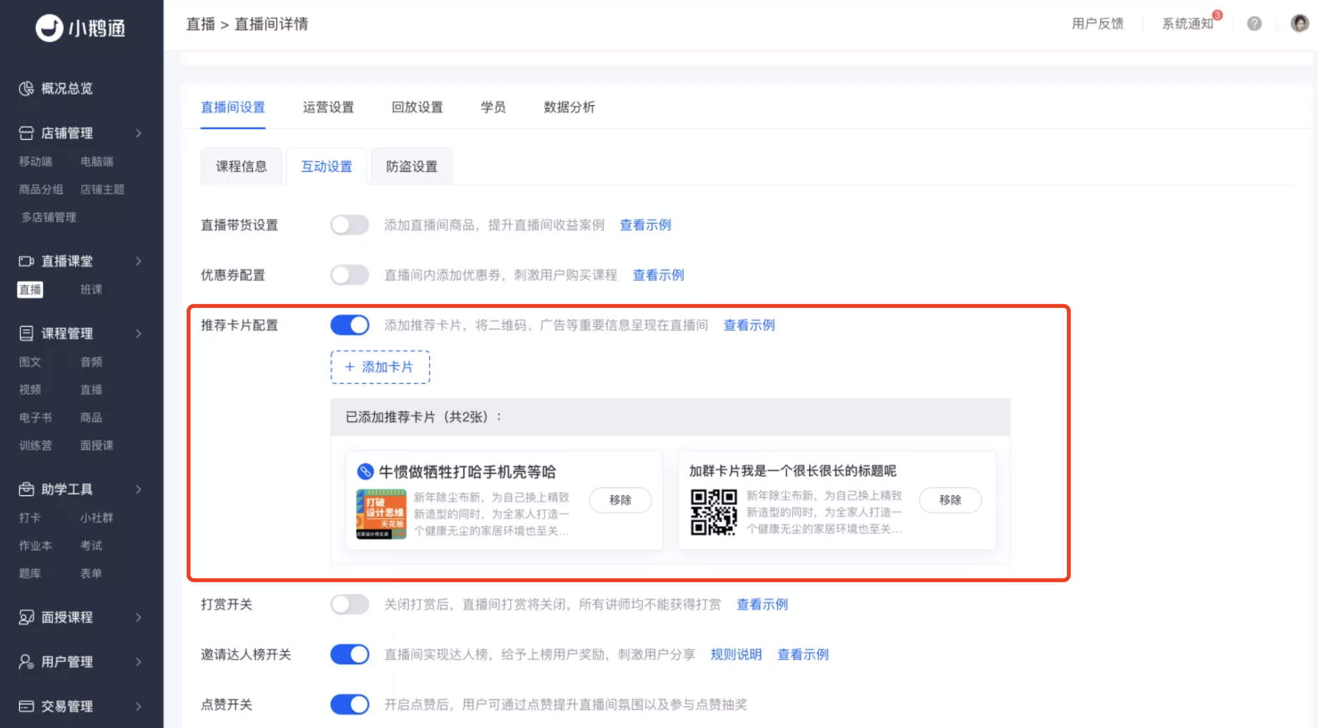Viewport: 1318px width, 728px height.
Task: Expand the 直播课堂 chevron
Action: tap(139, 261)
